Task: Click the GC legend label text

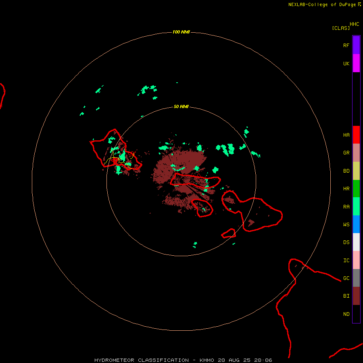Action: coord(346,278)
